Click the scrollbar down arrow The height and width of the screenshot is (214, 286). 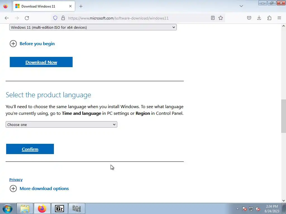283,201
